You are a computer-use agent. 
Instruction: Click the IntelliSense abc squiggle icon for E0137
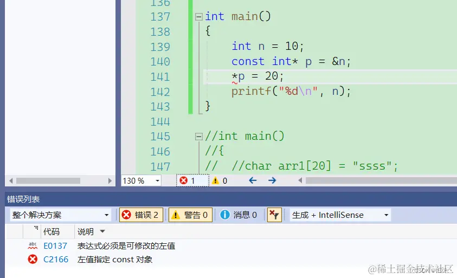tap(33, 245)
